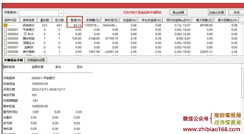Select the 神州高铁 row name

tap(29, 52)
